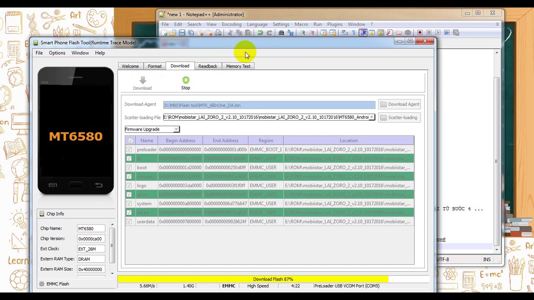The image size is (534, 300).
Task: Click the Replace icon in Notepad++ toolbar
Action: 290,32
